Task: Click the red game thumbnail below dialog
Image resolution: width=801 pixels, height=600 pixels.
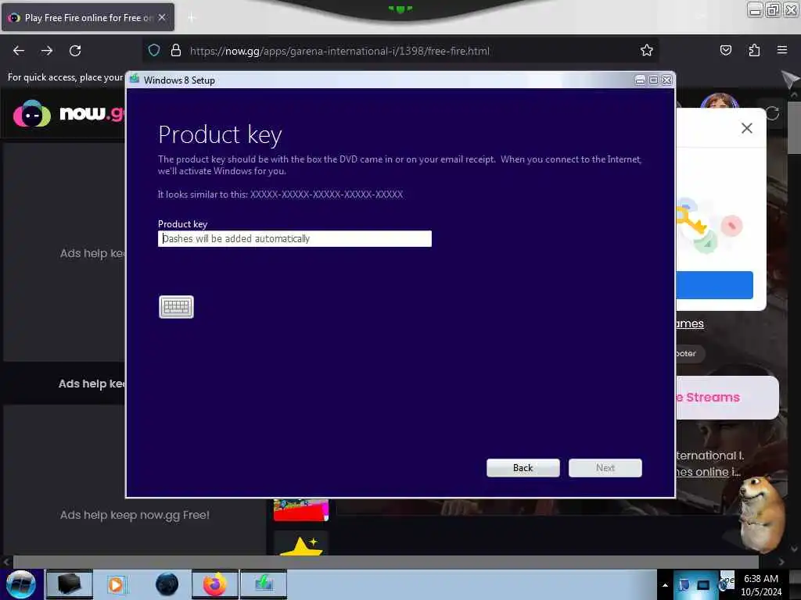Action: (301, 509)
